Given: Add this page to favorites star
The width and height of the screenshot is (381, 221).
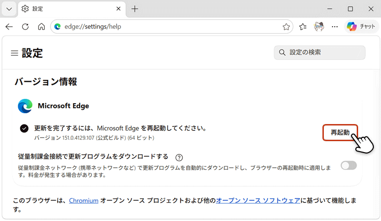Looking at the screenshot, I should pyautogui.click(x=286, y=27).
